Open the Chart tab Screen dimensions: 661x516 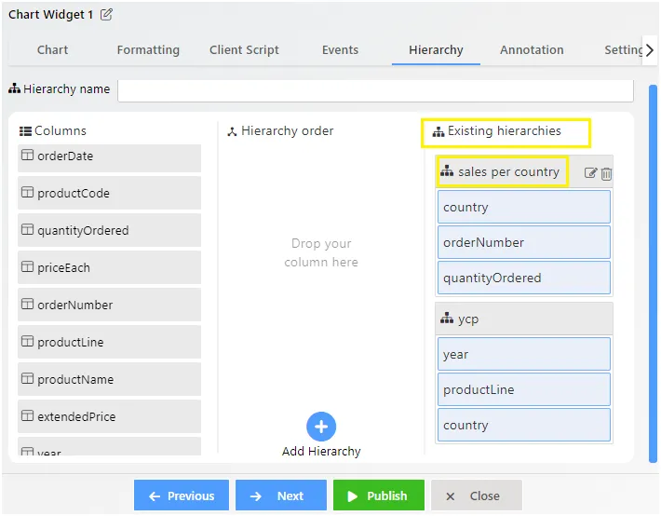pos(52,50)
